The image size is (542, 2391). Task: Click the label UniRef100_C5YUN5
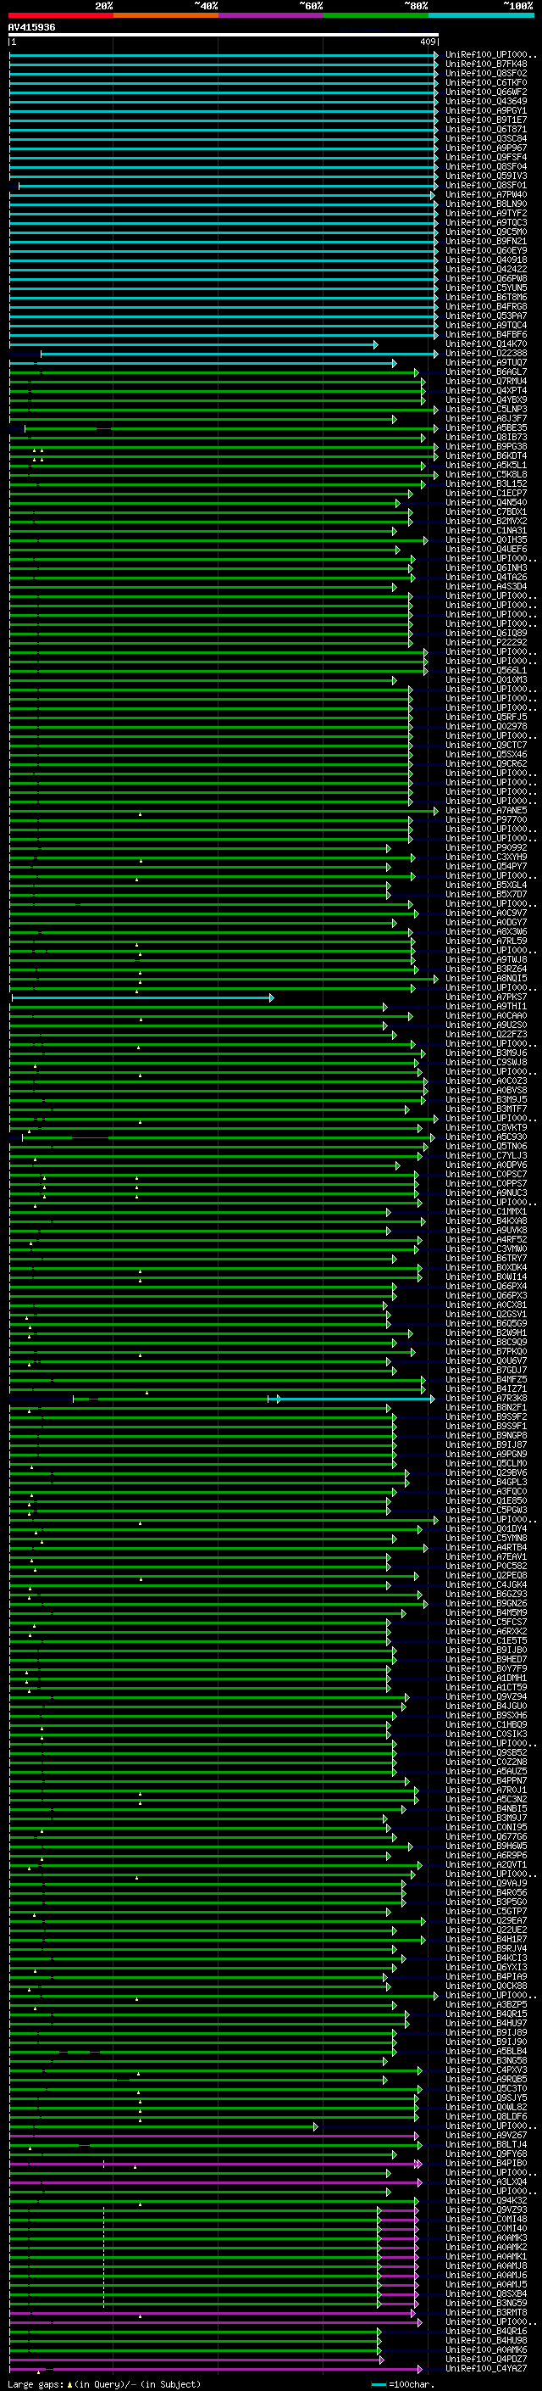(x=486, y=288)
